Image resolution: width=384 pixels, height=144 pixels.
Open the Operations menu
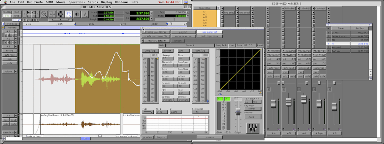coord(77,2)
